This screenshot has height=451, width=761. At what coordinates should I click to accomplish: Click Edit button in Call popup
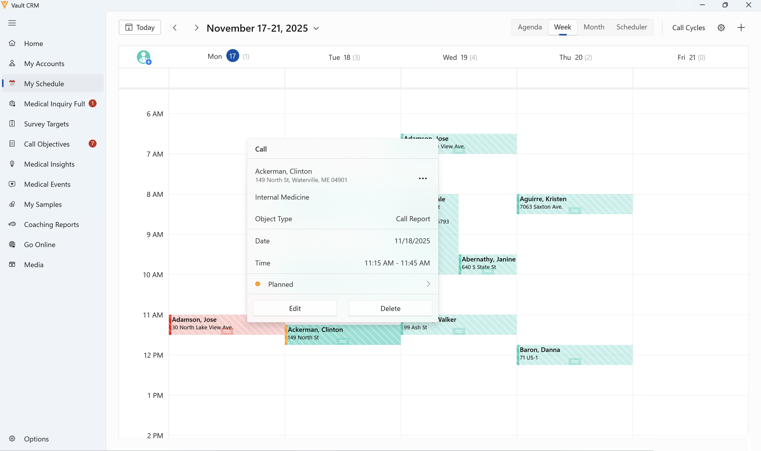click(x=294, y=308)
